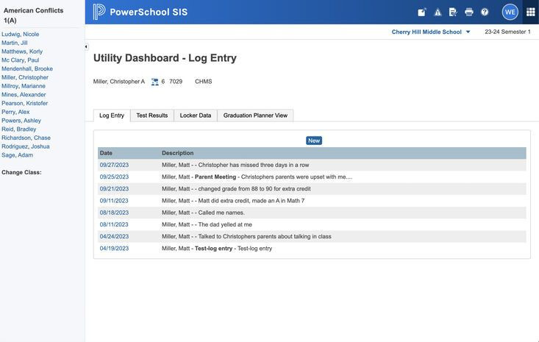Open the 09/11/2023 log entry

click(x=114, y=201)
